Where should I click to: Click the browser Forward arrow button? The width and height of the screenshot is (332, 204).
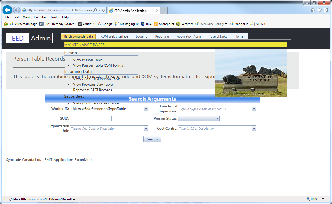tap(16, 10)
